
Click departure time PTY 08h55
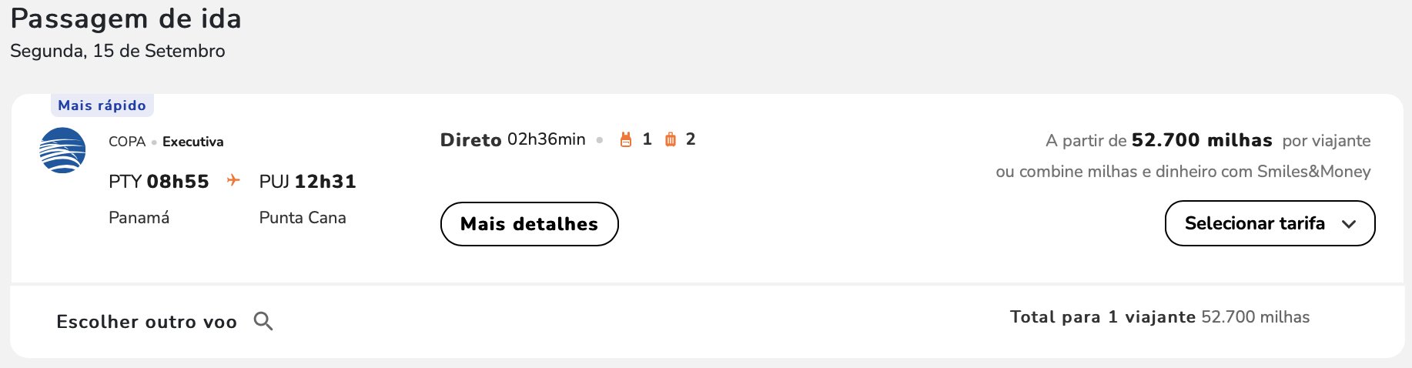(159, 182)
